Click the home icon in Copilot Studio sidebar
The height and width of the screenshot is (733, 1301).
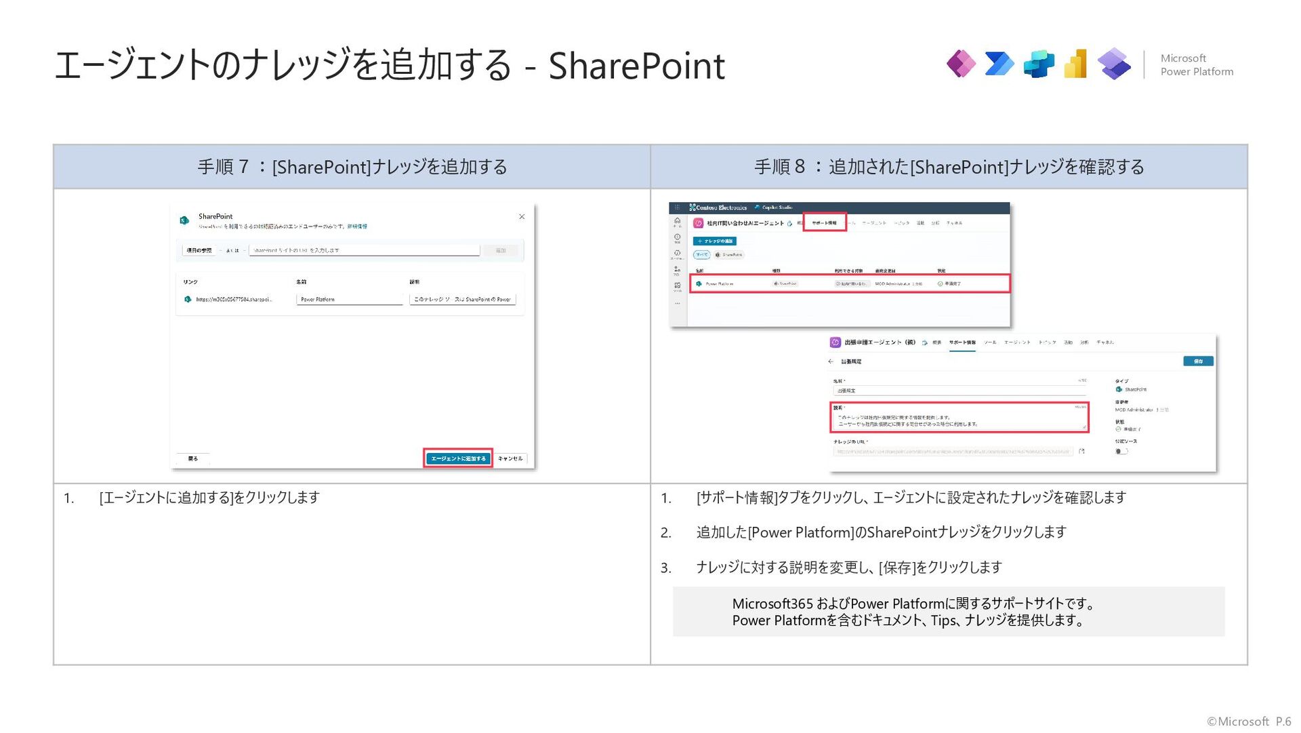pos(677,221)
